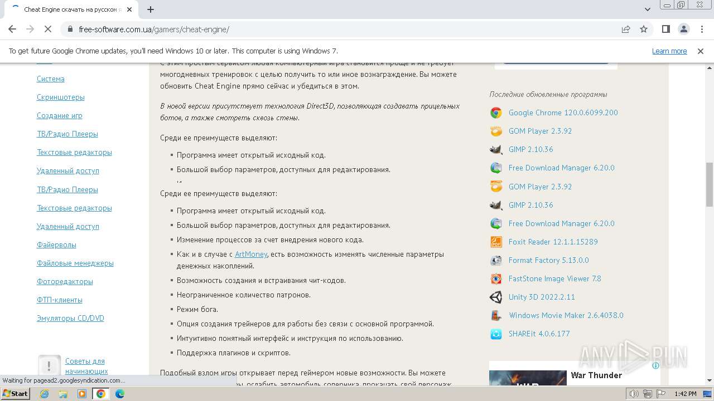This screenshot has height=401, width=714.
Task: Click the Google Chrome program icon in sidebar
Action: [496, 113]
